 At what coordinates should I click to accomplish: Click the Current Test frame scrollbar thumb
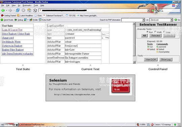coord(134,41)
